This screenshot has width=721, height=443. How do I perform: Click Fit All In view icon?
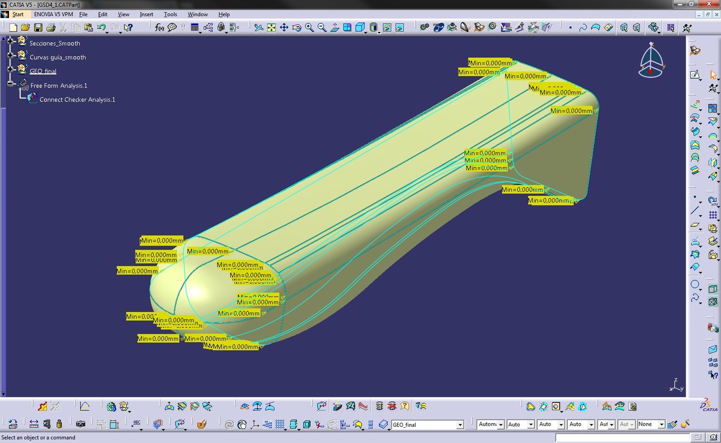(271, 27)
